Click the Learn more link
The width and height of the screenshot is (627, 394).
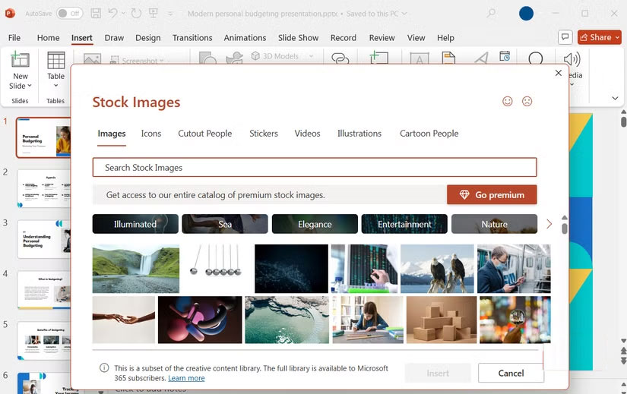pyautogui.click(x=186, y=378)
